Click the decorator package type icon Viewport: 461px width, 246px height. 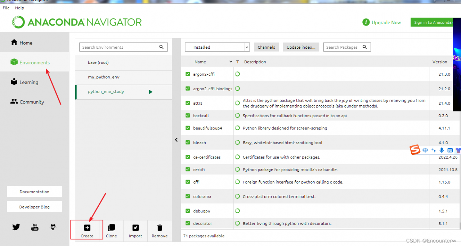pyautogui.click(x=237, y=223)
